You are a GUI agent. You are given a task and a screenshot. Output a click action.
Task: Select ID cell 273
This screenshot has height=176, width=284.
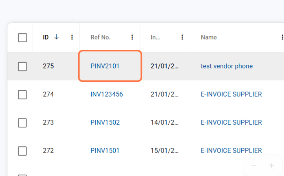(x=48, y=123)
